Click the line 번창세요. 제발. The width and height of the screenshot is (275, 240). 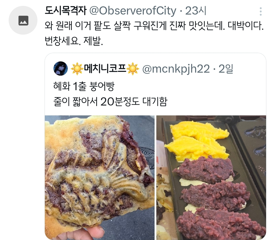[x=74, y=41]
